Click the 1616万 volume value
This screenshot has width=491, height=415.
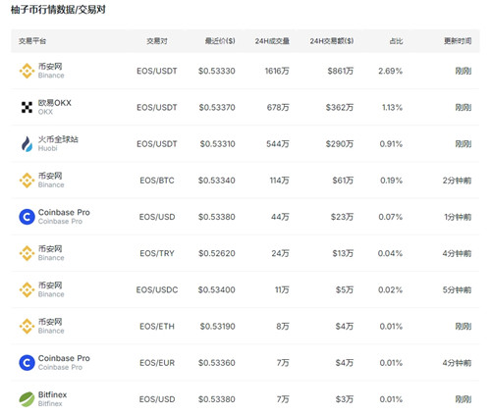tap(277, 71)
